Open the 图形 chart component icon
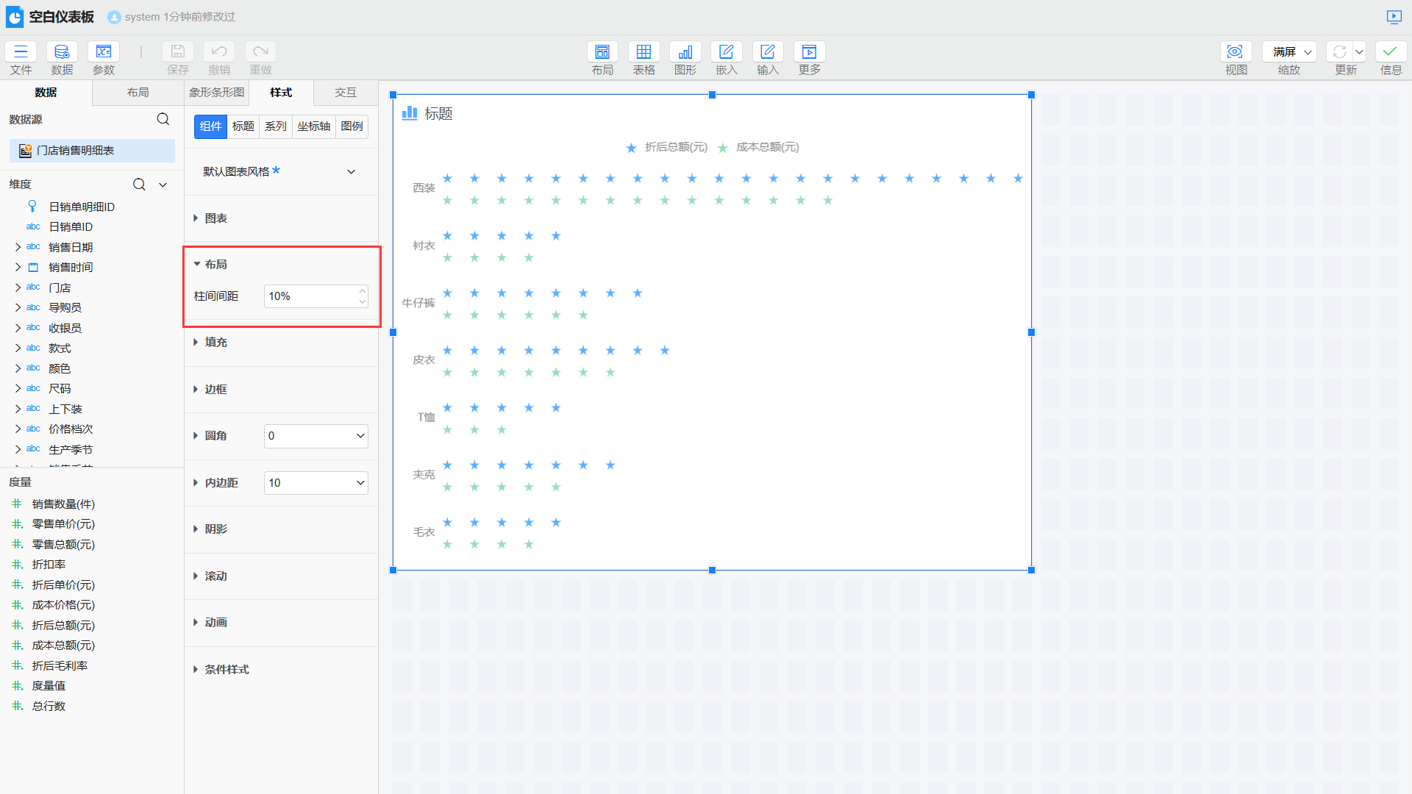 point(685,51)
